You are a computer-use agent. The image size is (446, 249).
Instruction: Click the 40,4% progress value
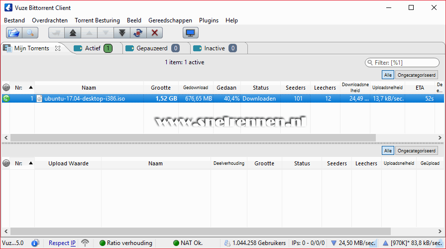pyautogui.click(x=231, y=99)
